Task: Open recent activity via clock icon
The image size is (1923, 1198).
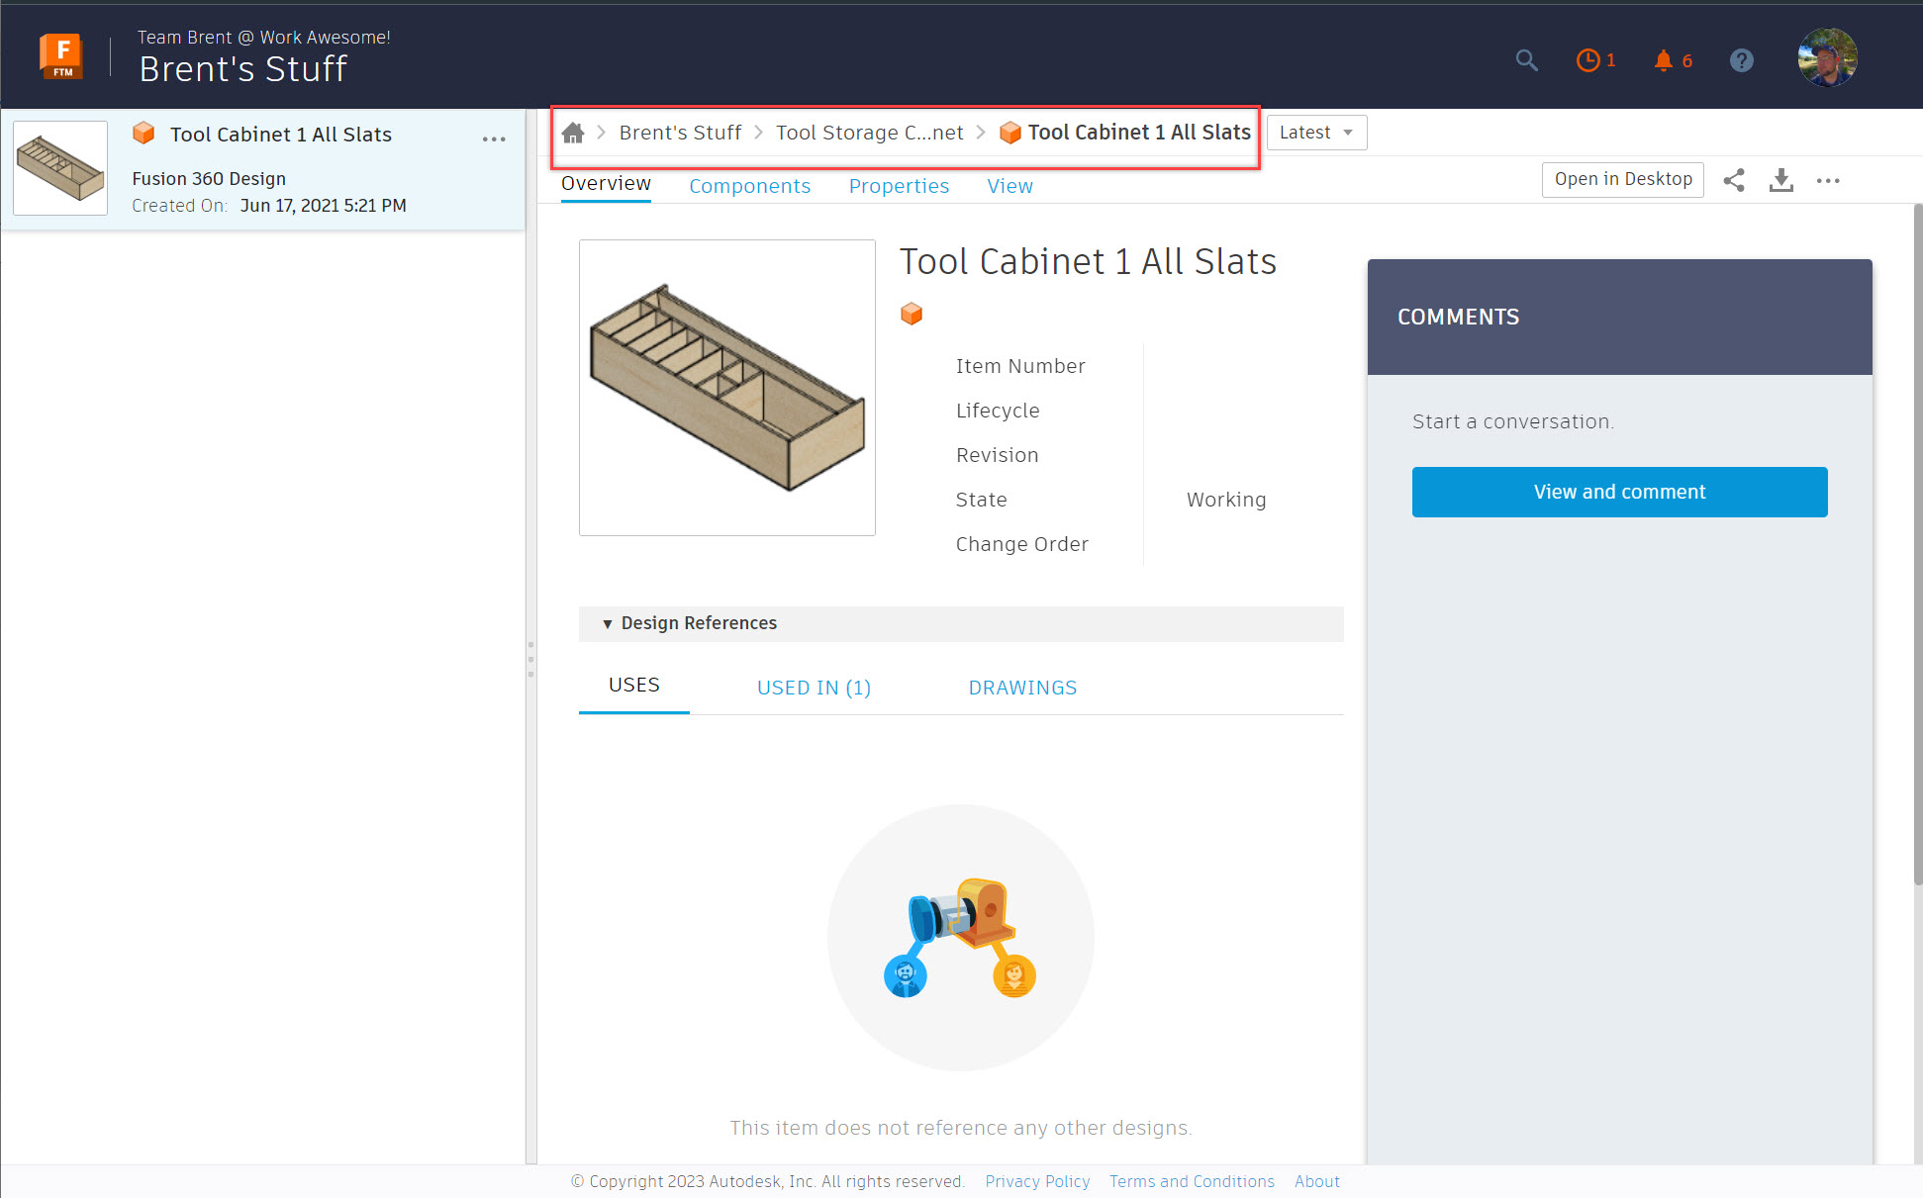Action: click(1588, 60)
